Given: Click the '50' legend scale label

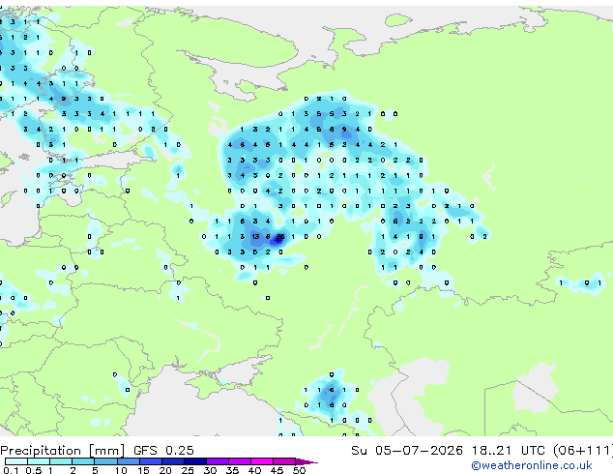Looking at the screenshot, I should coord(300,470).
